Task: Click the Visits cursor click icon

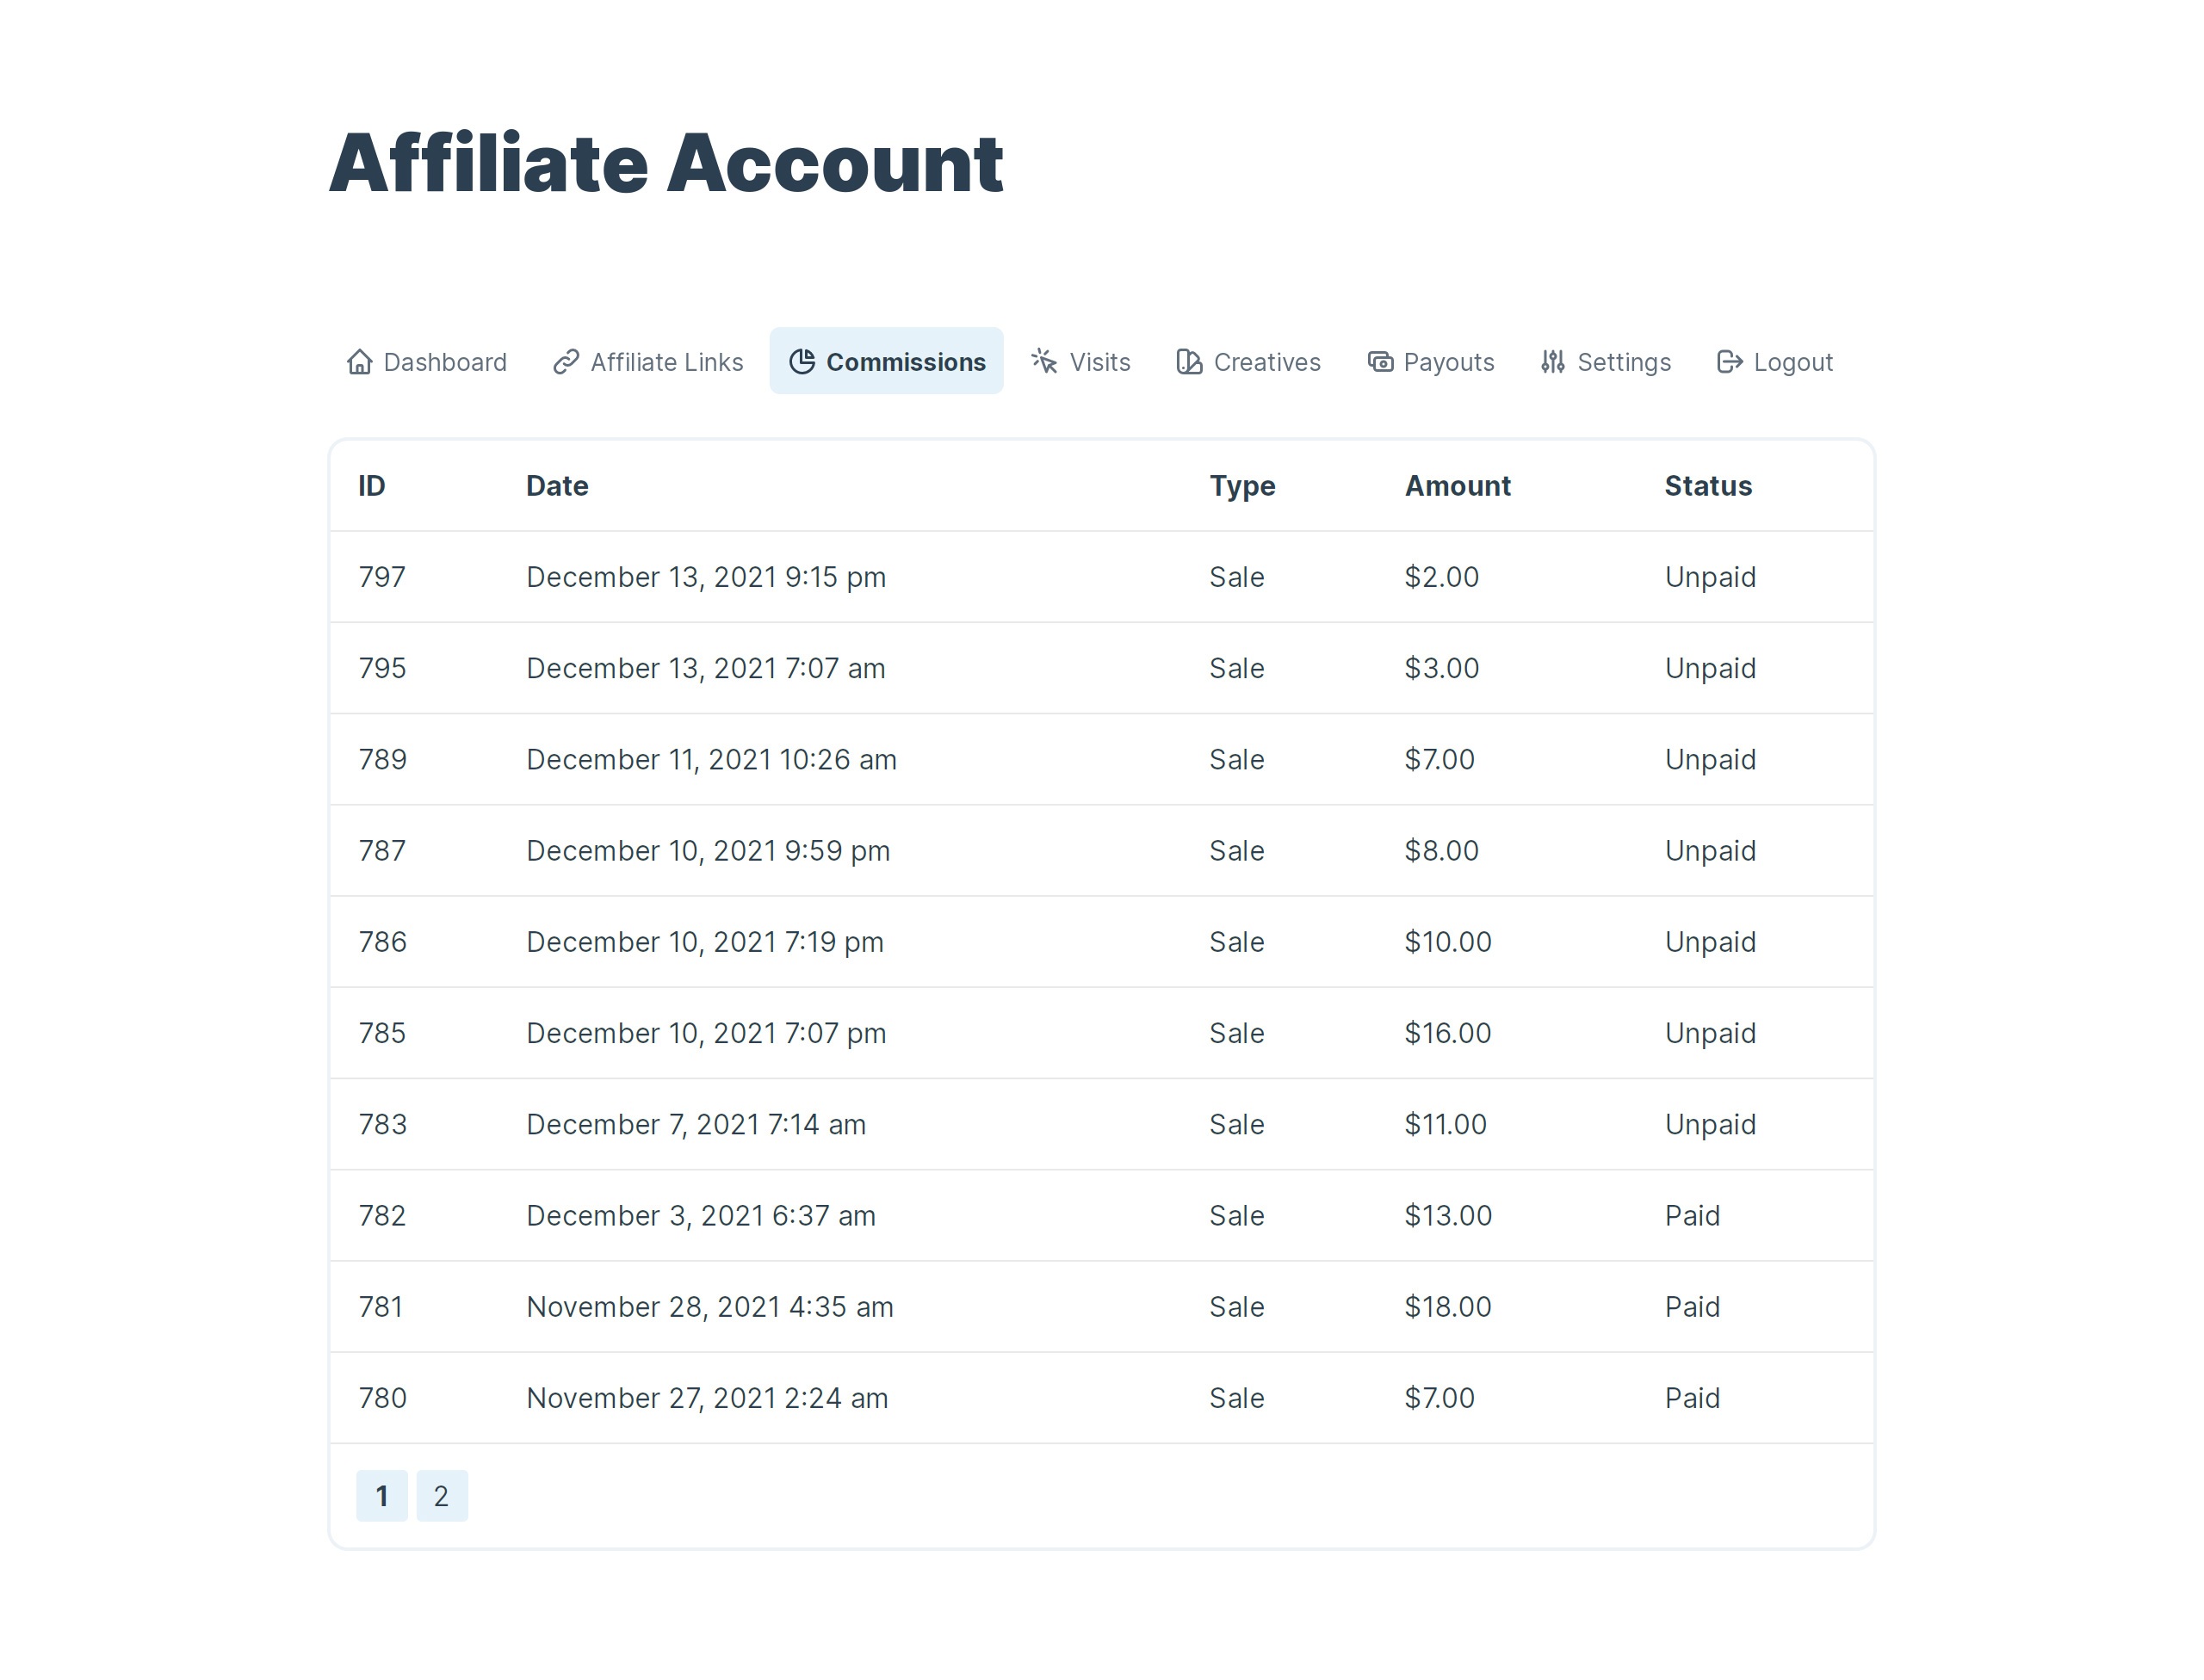Action: pos(1044,362)
